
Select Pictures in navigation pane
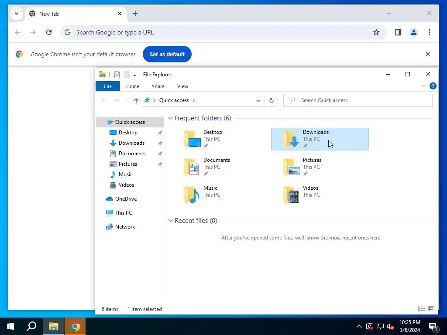128,164
